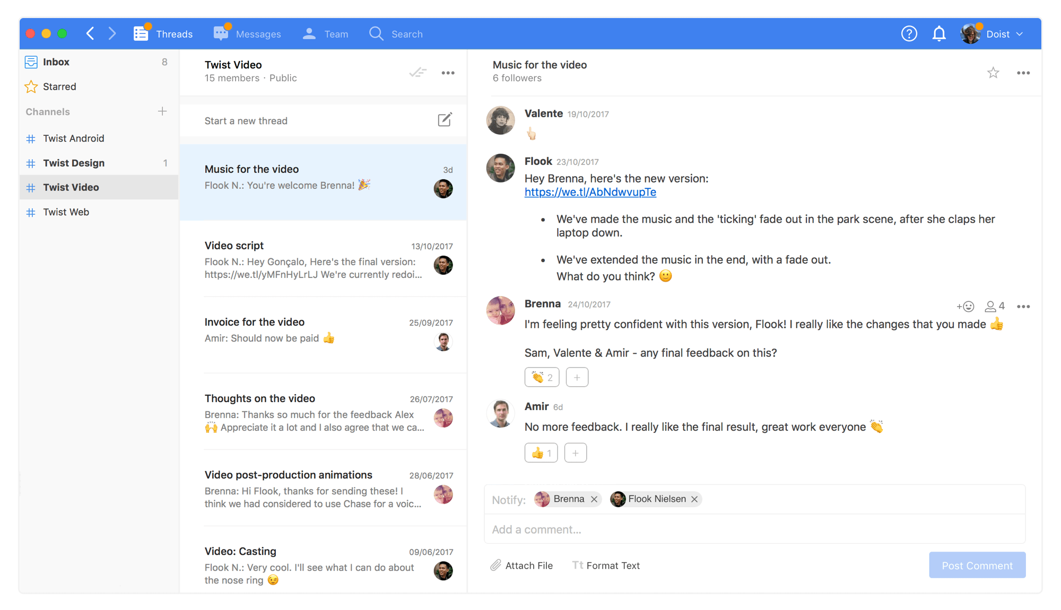Click the Add a comment field
The image size is (1061, 610).
[754, 529]
